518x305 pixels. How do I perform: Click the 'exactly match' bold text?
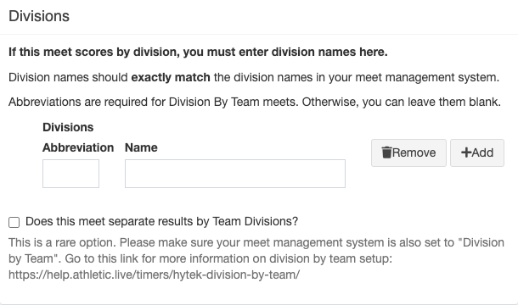[x=171, y=77]
